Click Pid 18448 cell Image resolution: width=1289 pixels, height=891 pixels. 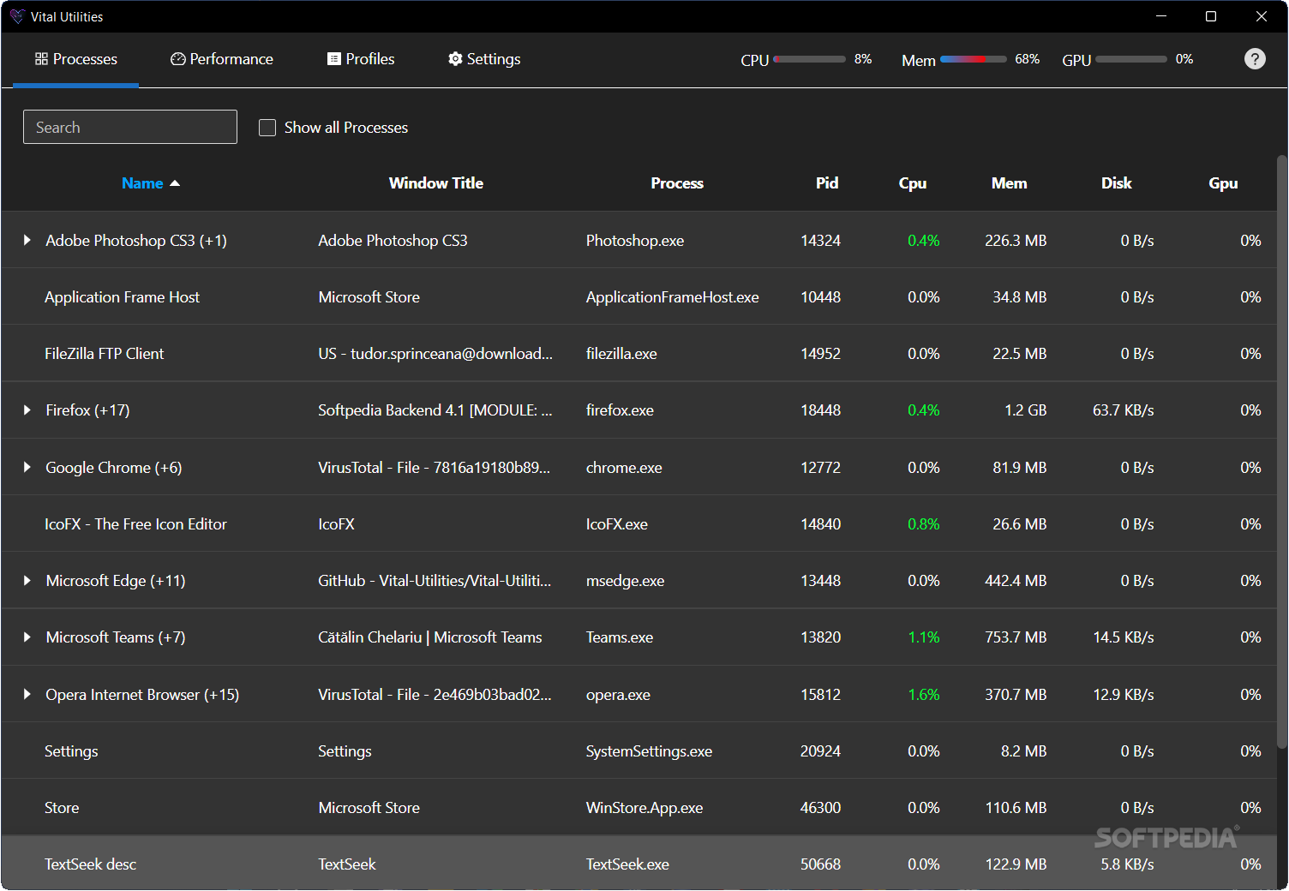coord(820,410)
